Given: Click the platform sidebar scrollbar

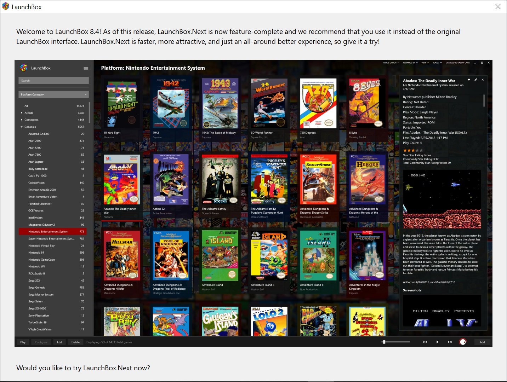Looking at the screenshot, I should pos(89,112).
